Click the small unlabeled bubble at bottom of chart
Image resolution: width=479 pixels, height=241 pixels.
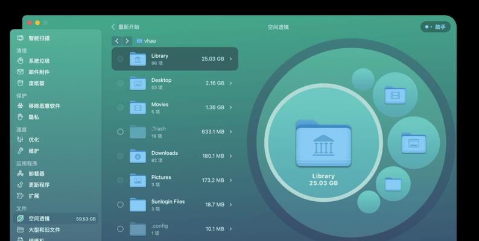point(369,202)
